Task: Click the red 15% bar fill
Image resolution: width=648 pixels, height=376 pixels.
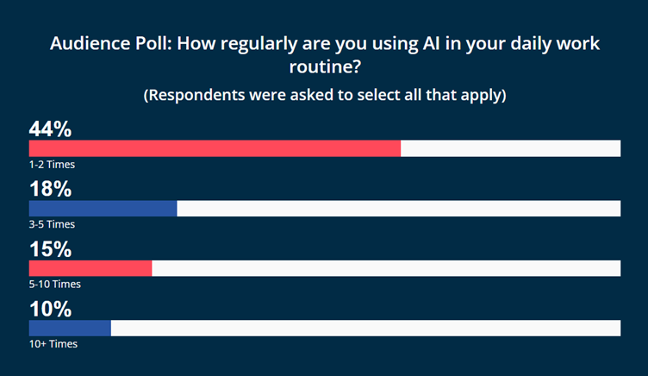Action: tap(90, 268)
